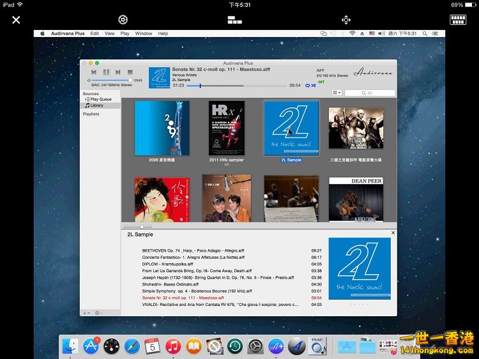Toggle the INT integer mode indicator
The image size is (479, 359).
(x=321, y=82)
